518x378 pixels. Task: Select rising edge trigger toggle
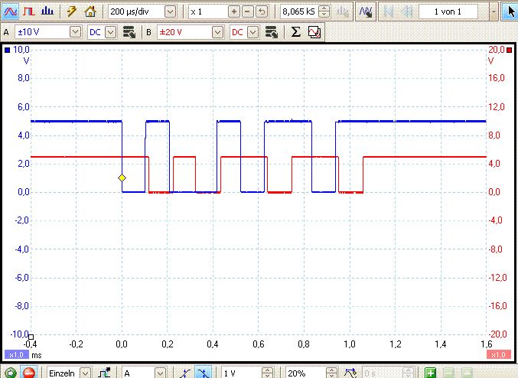pyautogui.click(x=185, y=373)
